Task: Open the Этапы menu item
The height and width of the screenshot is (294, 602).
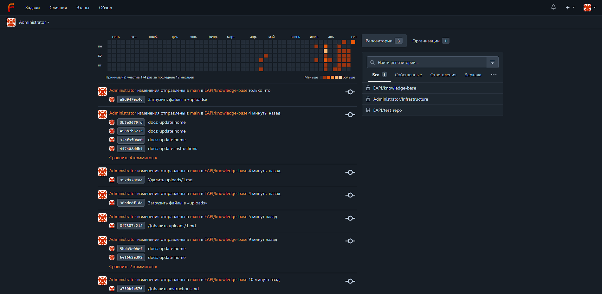Action: [x=83, y=8]
